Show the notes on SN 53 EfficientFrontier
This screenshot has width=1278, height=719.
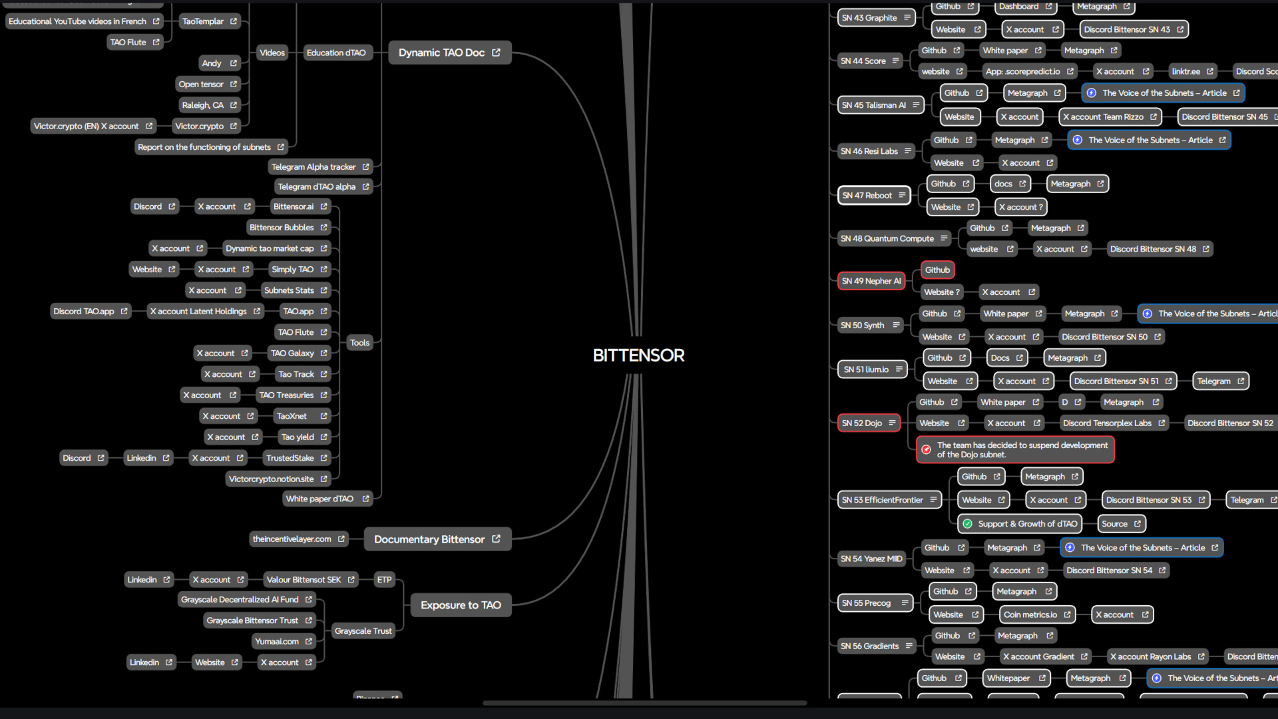[x=933, y=500]
